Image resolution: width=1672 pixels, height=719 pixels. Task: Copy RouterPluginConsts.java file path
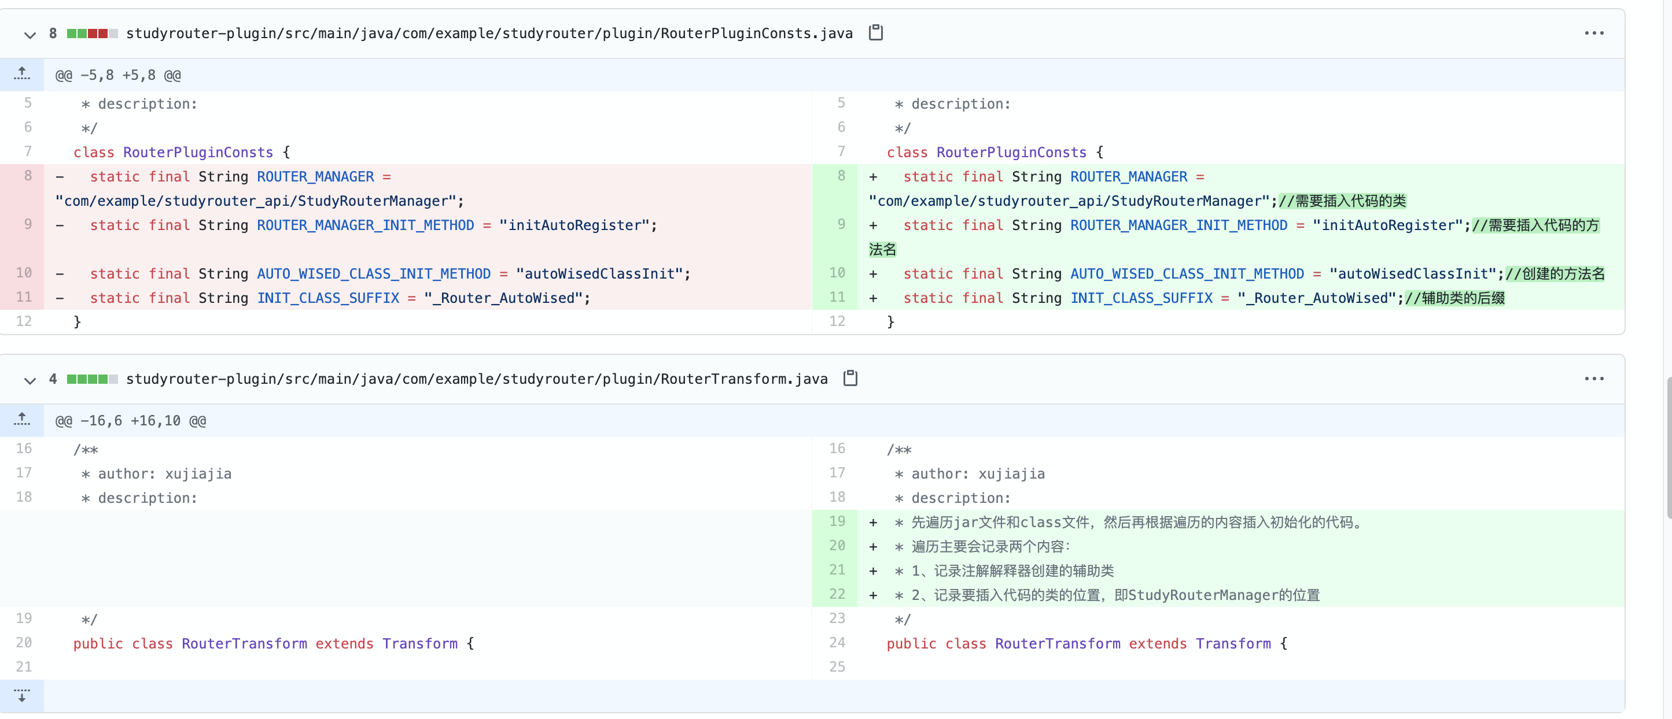pos(875,32)
